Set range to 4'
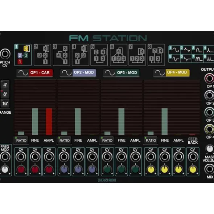 5,85
